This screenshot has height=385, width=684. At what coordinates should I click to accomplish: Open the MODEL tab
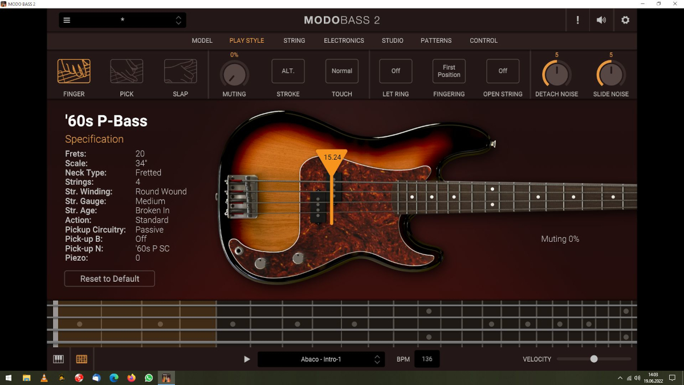tap(202, 40)
